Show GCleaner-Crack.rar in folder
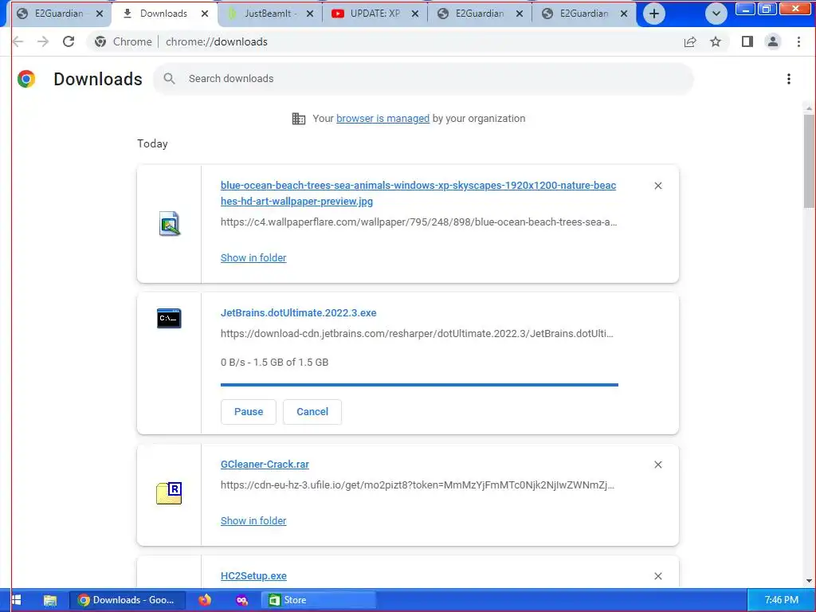Image resolution: width=816 pixels, height=612 pixels. tap(253, 520)
